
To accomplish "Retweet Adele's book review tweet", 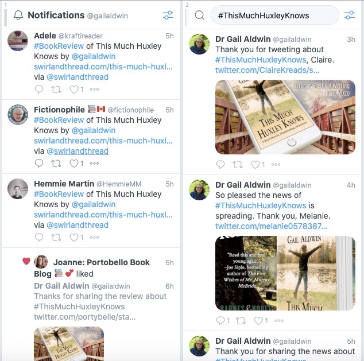I will (x=56, y=90).
